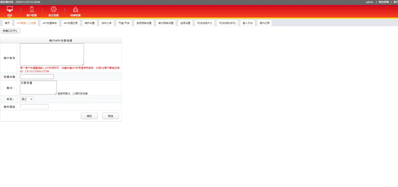Open the 登入日志 tab
The image size is (398, 187).
[x=247, y=23]
